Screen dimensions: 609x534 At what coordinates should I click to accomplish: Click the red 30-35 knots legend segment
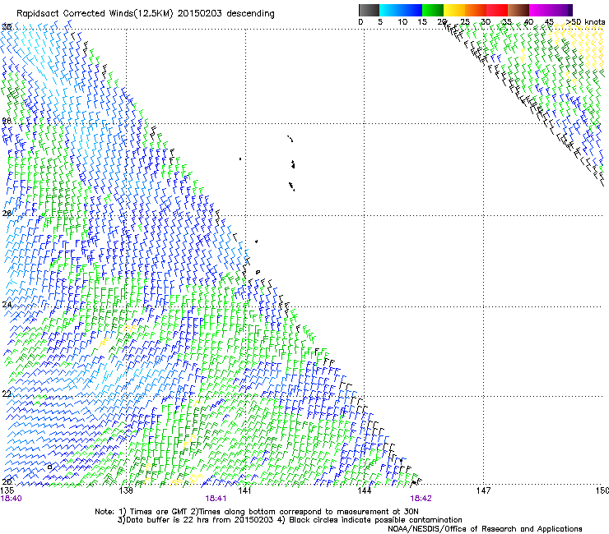click(x=497, y=10)
